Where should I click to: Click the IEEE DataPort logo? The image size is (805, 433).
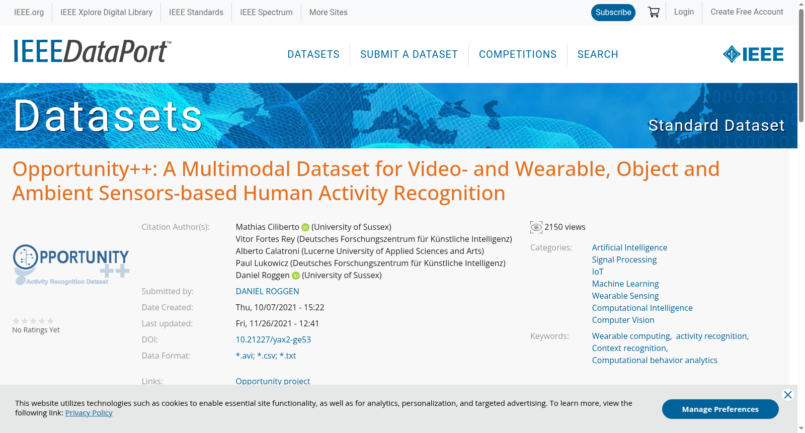click(x=92, y=51)
